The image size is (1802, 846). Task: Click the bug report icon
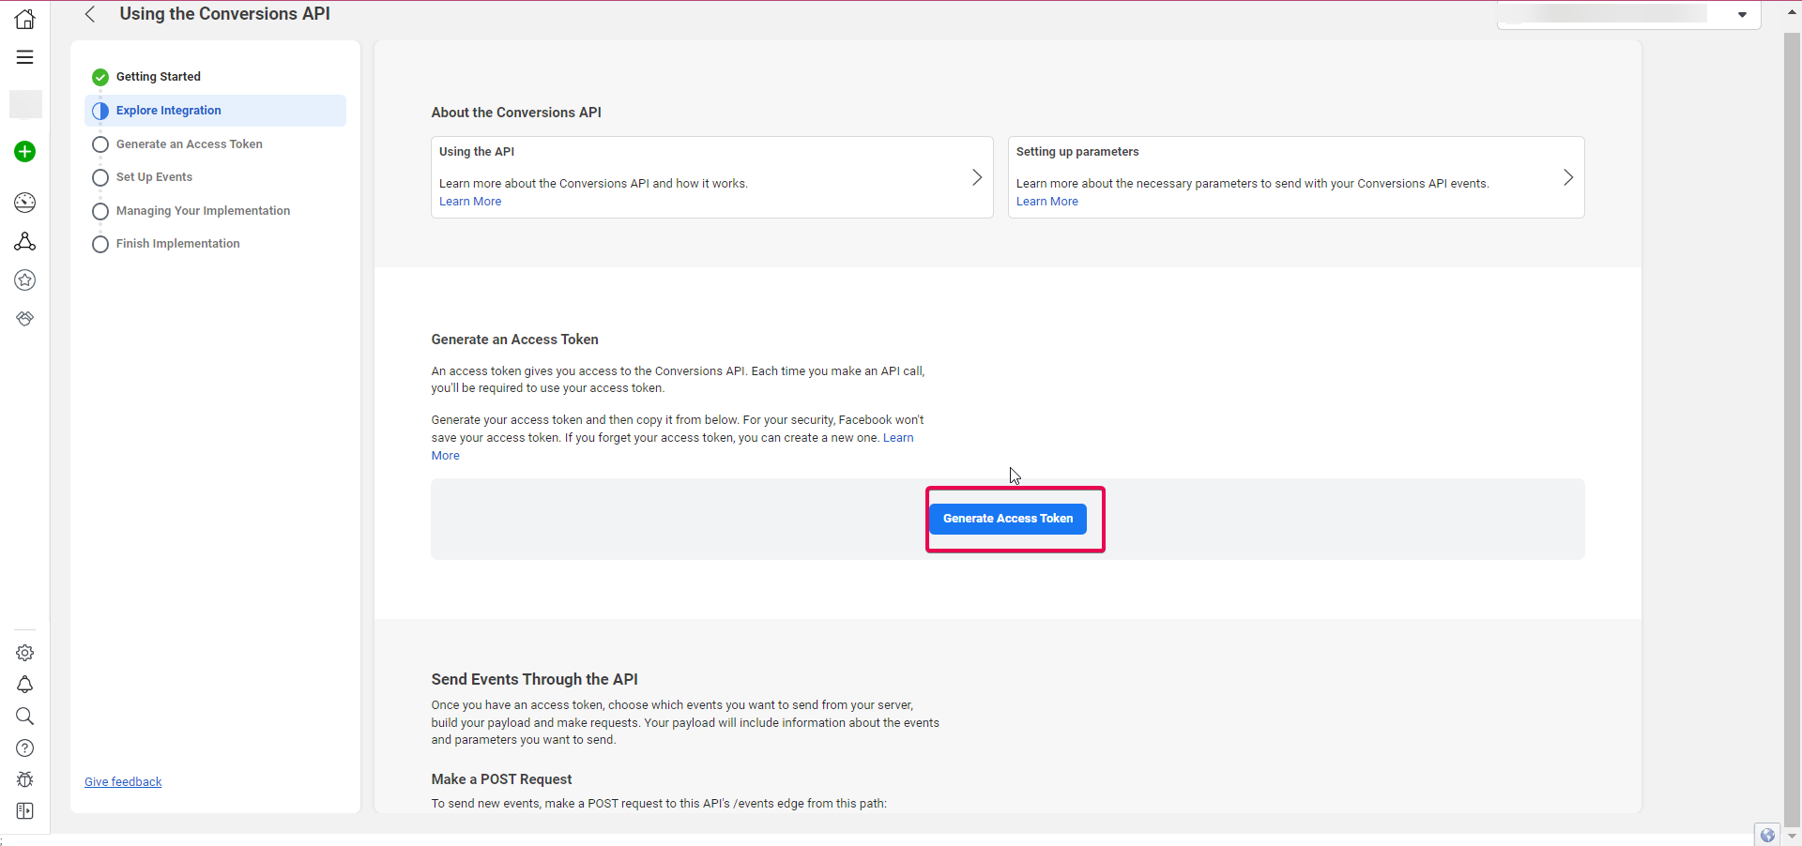click(x=25, y=779)
